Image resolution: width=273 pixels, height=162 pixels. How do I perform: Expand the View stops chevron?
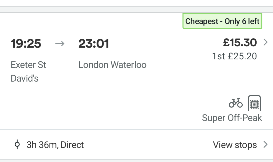[x=265, y=144]
